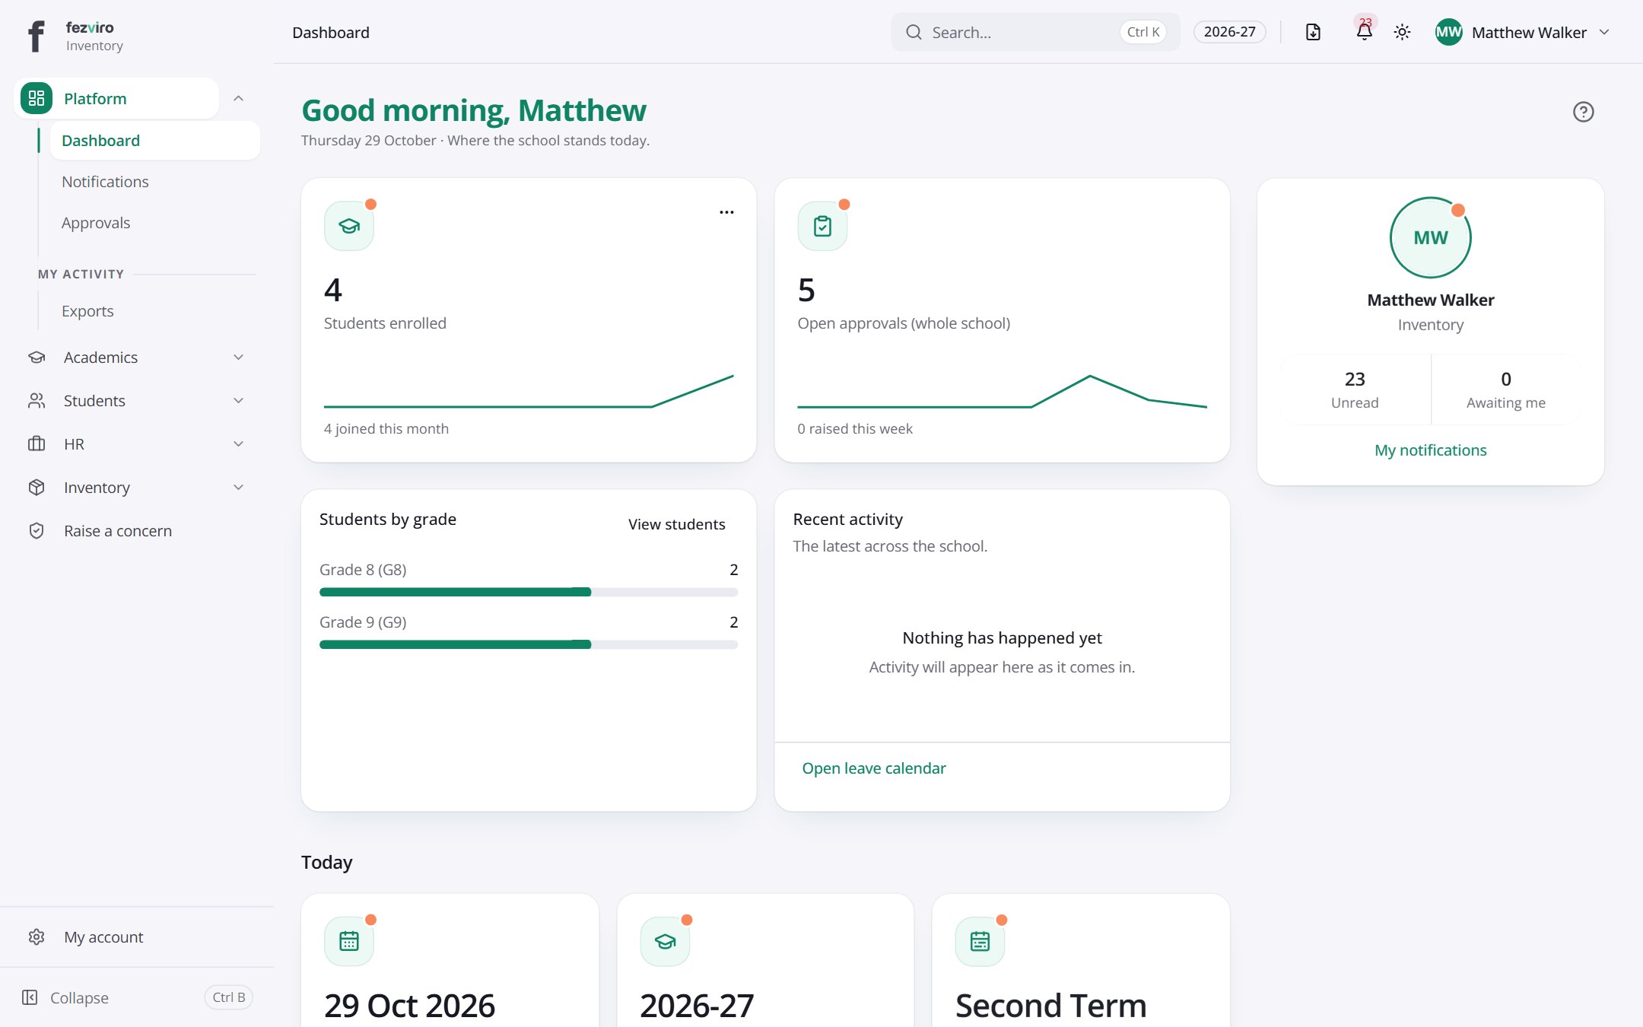Screen dimensions: 1643x1027
Task: Click the My account gear icon
Action: 37,937
